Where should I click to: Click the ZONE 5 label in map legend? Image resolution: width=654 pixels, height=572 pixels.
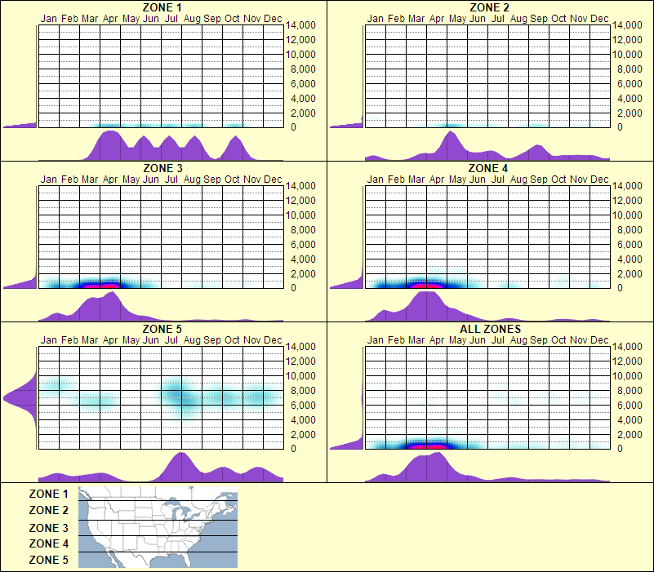pyautogui.click(x=48, y=560)
